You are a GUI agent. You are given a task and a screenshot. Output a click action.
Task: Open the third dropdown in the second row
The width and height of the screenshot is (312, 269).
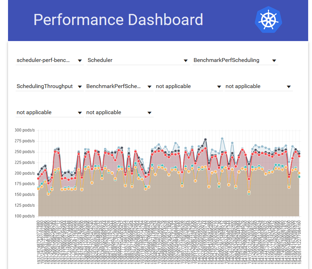click(x=219, y=86)
